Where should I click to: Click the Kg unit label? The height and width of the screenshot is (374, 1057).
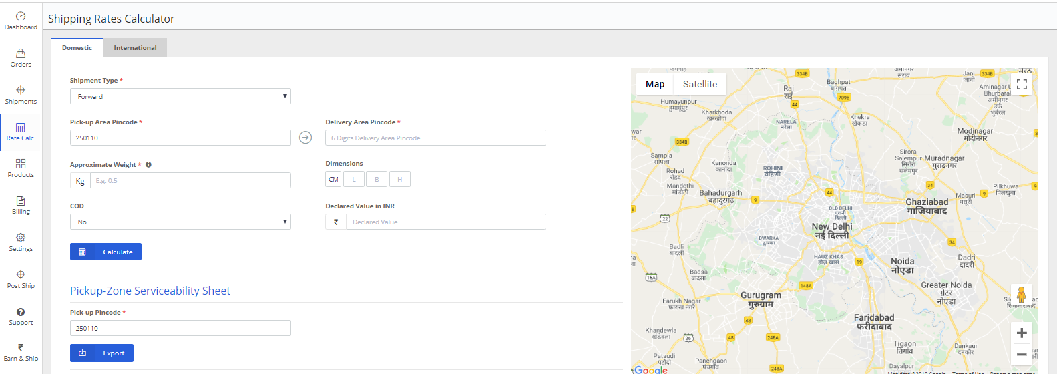click(x=80, y=180)
